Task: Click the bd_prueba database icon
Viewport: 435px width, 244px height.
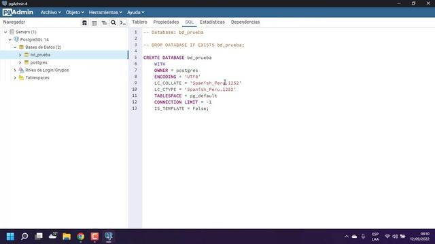Action: pos(27,55)
